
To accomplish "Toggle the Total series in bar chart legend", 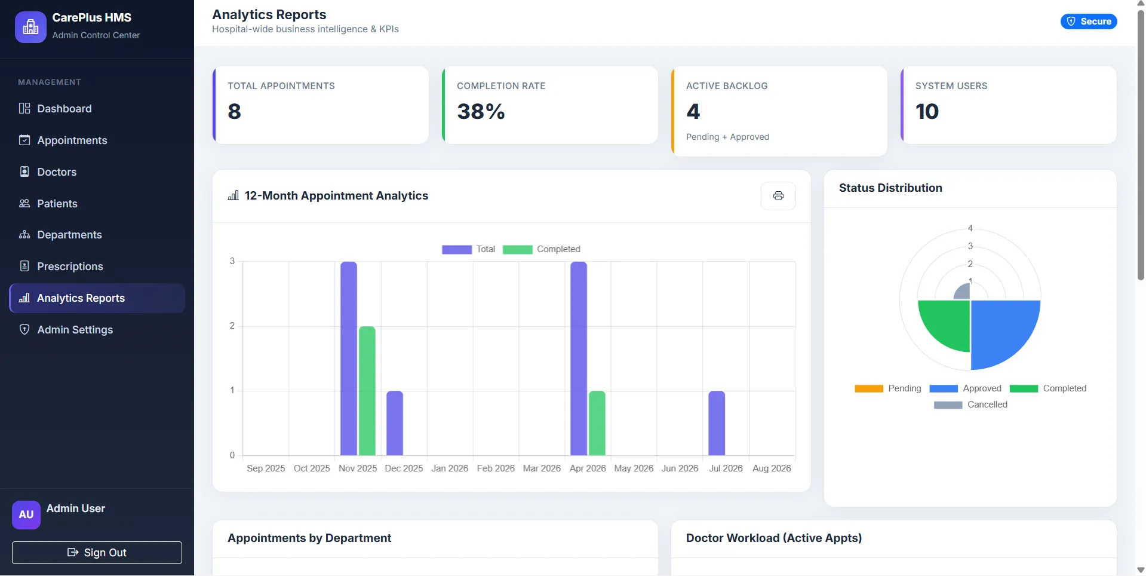I will 469,249.
